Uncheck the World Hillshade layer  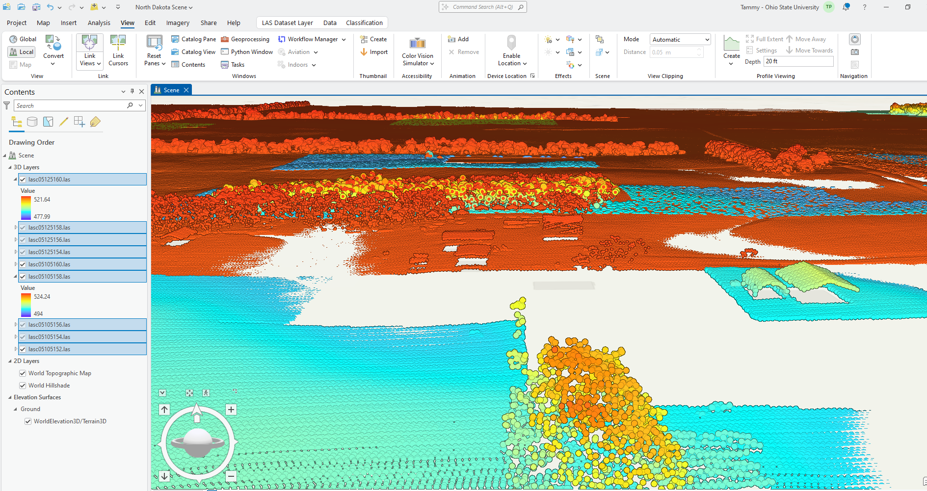(23, 386)
